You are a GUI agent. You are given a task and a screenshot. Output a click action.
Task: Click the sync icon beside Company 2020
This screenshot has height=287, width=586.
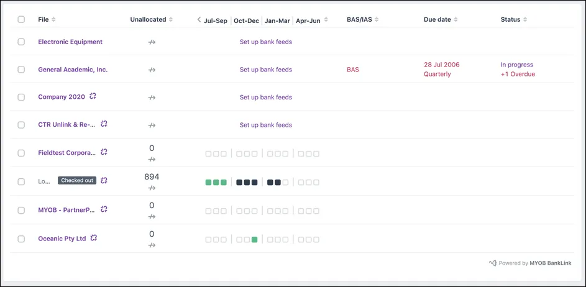(93, 96)
